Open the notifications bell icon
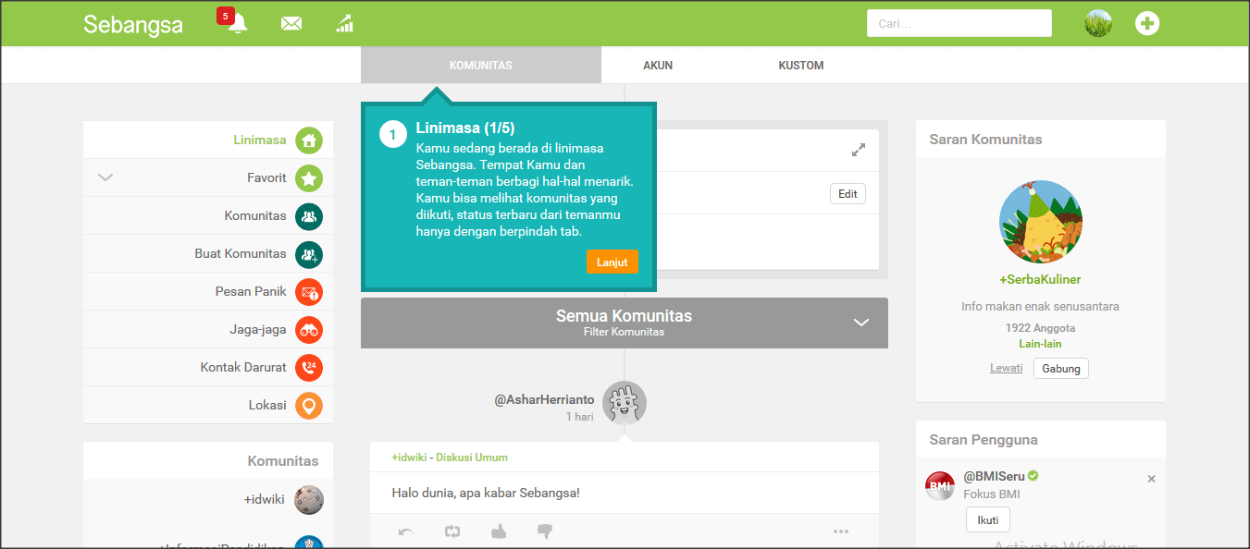The width and height of the screenshot is (1250, 549). 238,23
